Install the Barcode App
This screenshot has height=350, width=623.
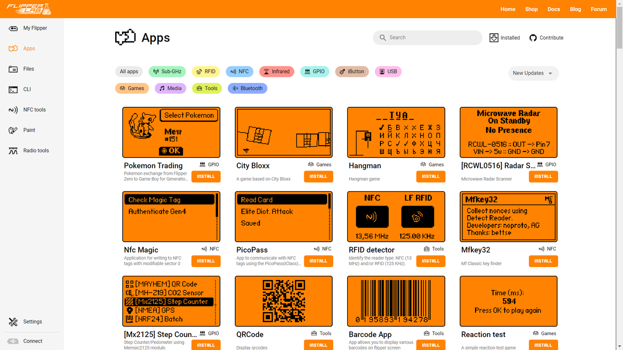coord(430,345)
